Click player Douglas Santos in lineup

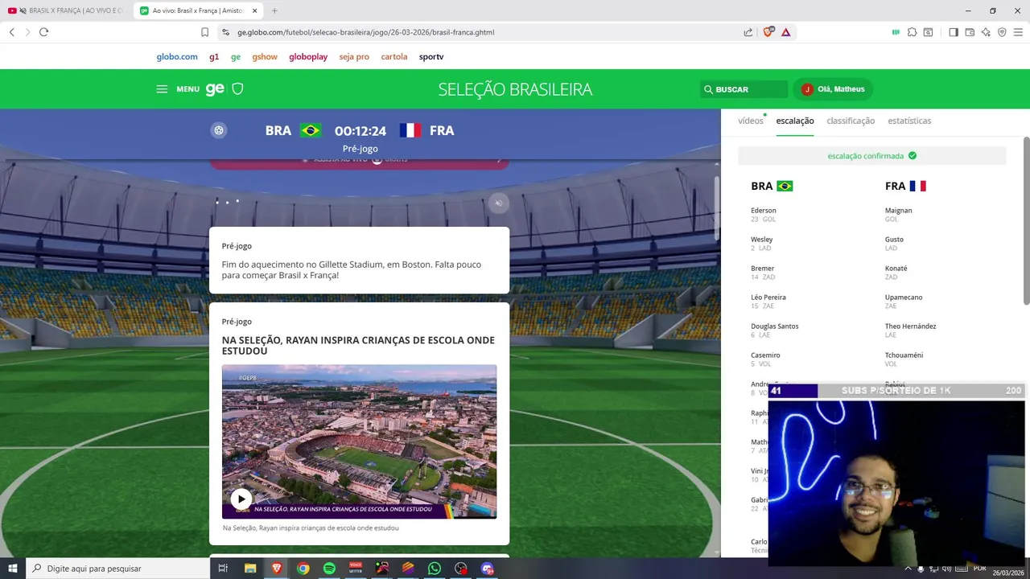tap(775, 326)
